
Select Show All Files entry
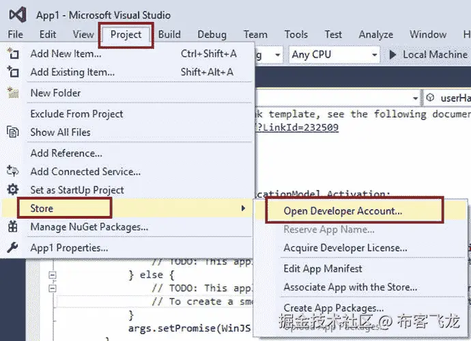click(128, 132)
